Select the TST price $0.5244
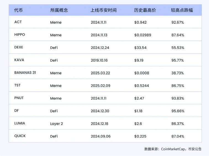Screen dimensions: 209x156 (x=141, y=85)
